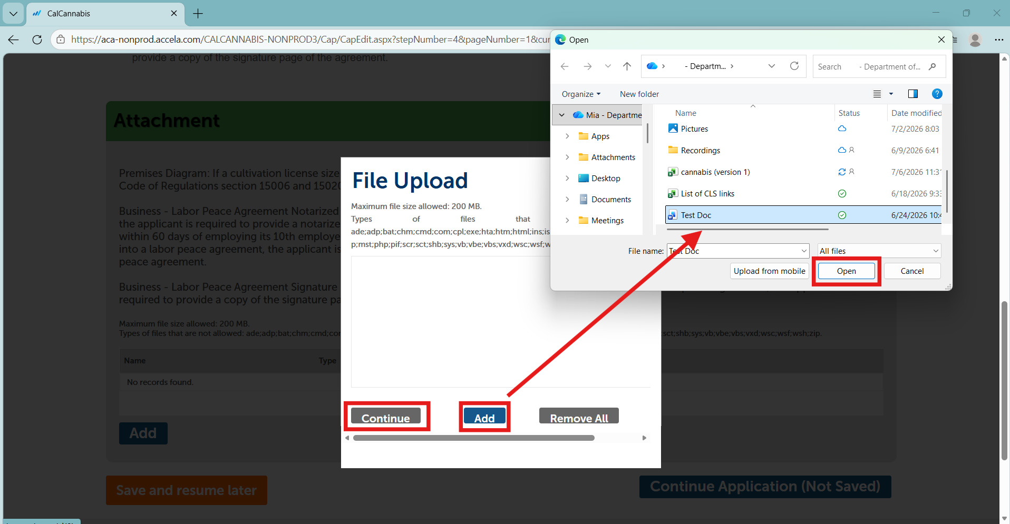Open the browser profile avatar
Image resolution: width=1010 pixels, height=524 pixels.
[975, 39]
